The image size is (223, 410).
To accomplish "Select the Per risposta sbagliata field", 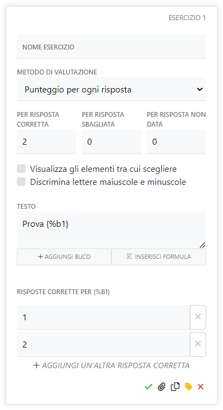I will pyautogui.click(x=112, y=141).
